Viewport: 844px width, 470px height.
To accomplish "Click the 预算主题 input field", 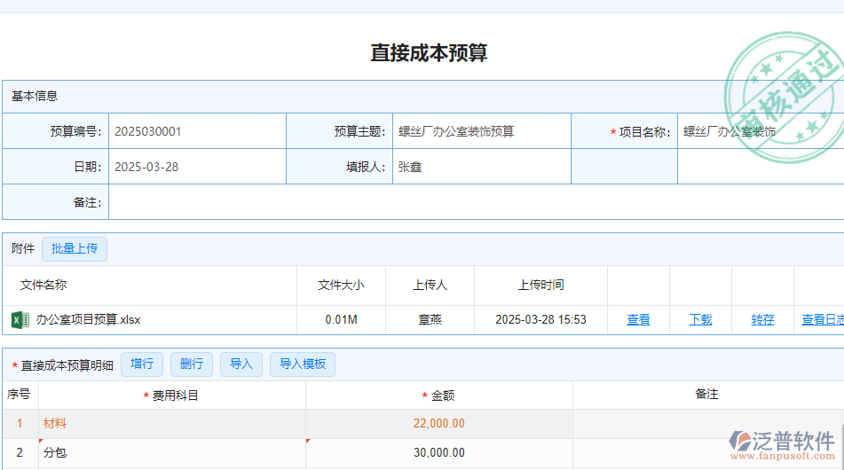I will pos(480,131).
